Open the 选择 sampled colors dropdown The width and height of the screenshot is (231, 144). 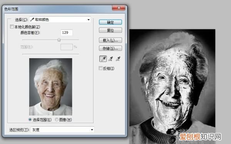coord(60,20)
